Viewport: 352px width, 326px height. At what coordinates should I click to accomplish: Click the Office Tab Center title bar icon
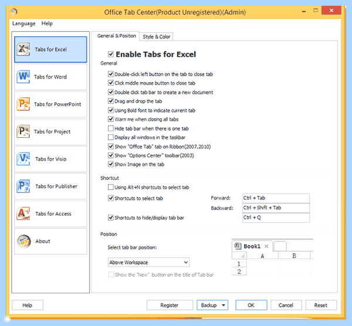coord(14,12)
